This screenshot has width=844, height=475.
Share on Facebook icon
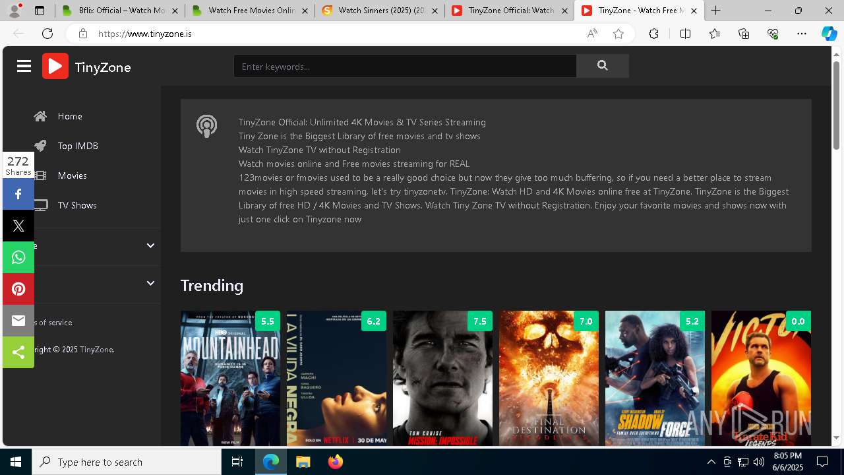coord(18,194)
